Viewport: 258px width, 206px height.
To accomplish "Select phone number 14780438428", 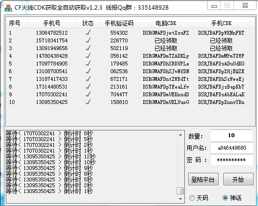I will point(52,56).
